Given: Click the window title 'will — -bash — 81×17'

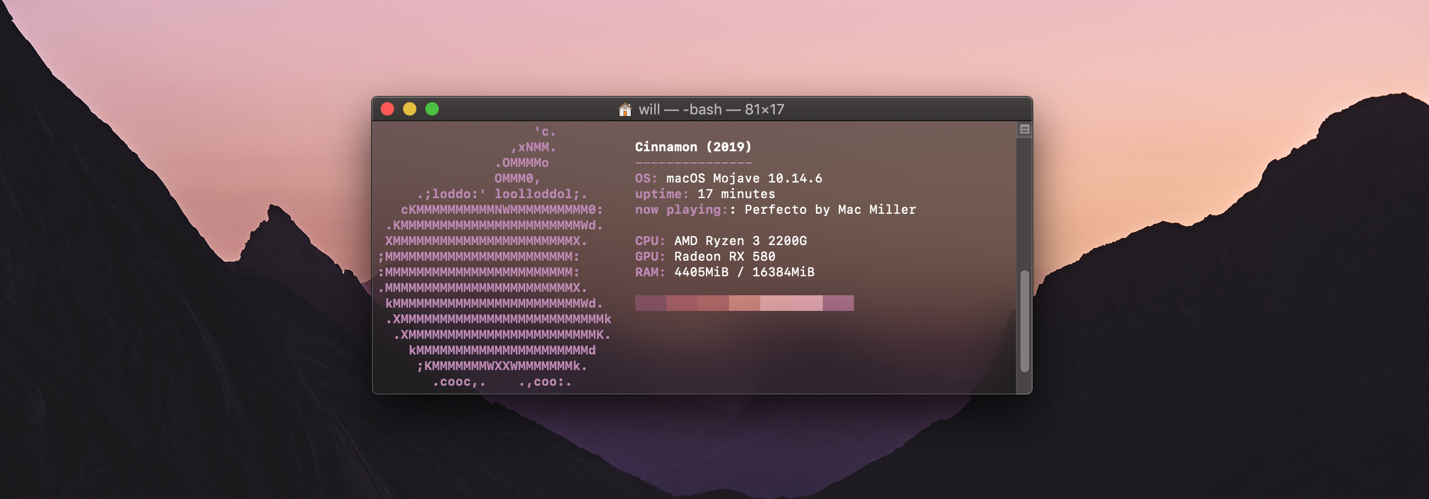Looking at the screenshot, I should pos(711,109).
